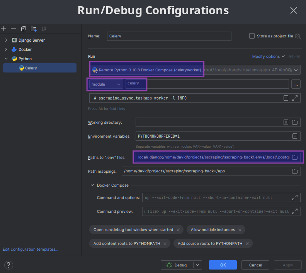Image resolution: width=306 pixels, height=273 pixels.
Task: Click the Cancel button
Action: (255, 265)
